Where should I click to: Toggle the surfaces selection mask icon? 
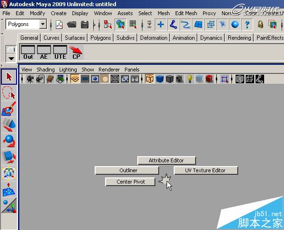pyautogui.click(x=198, y=25)
